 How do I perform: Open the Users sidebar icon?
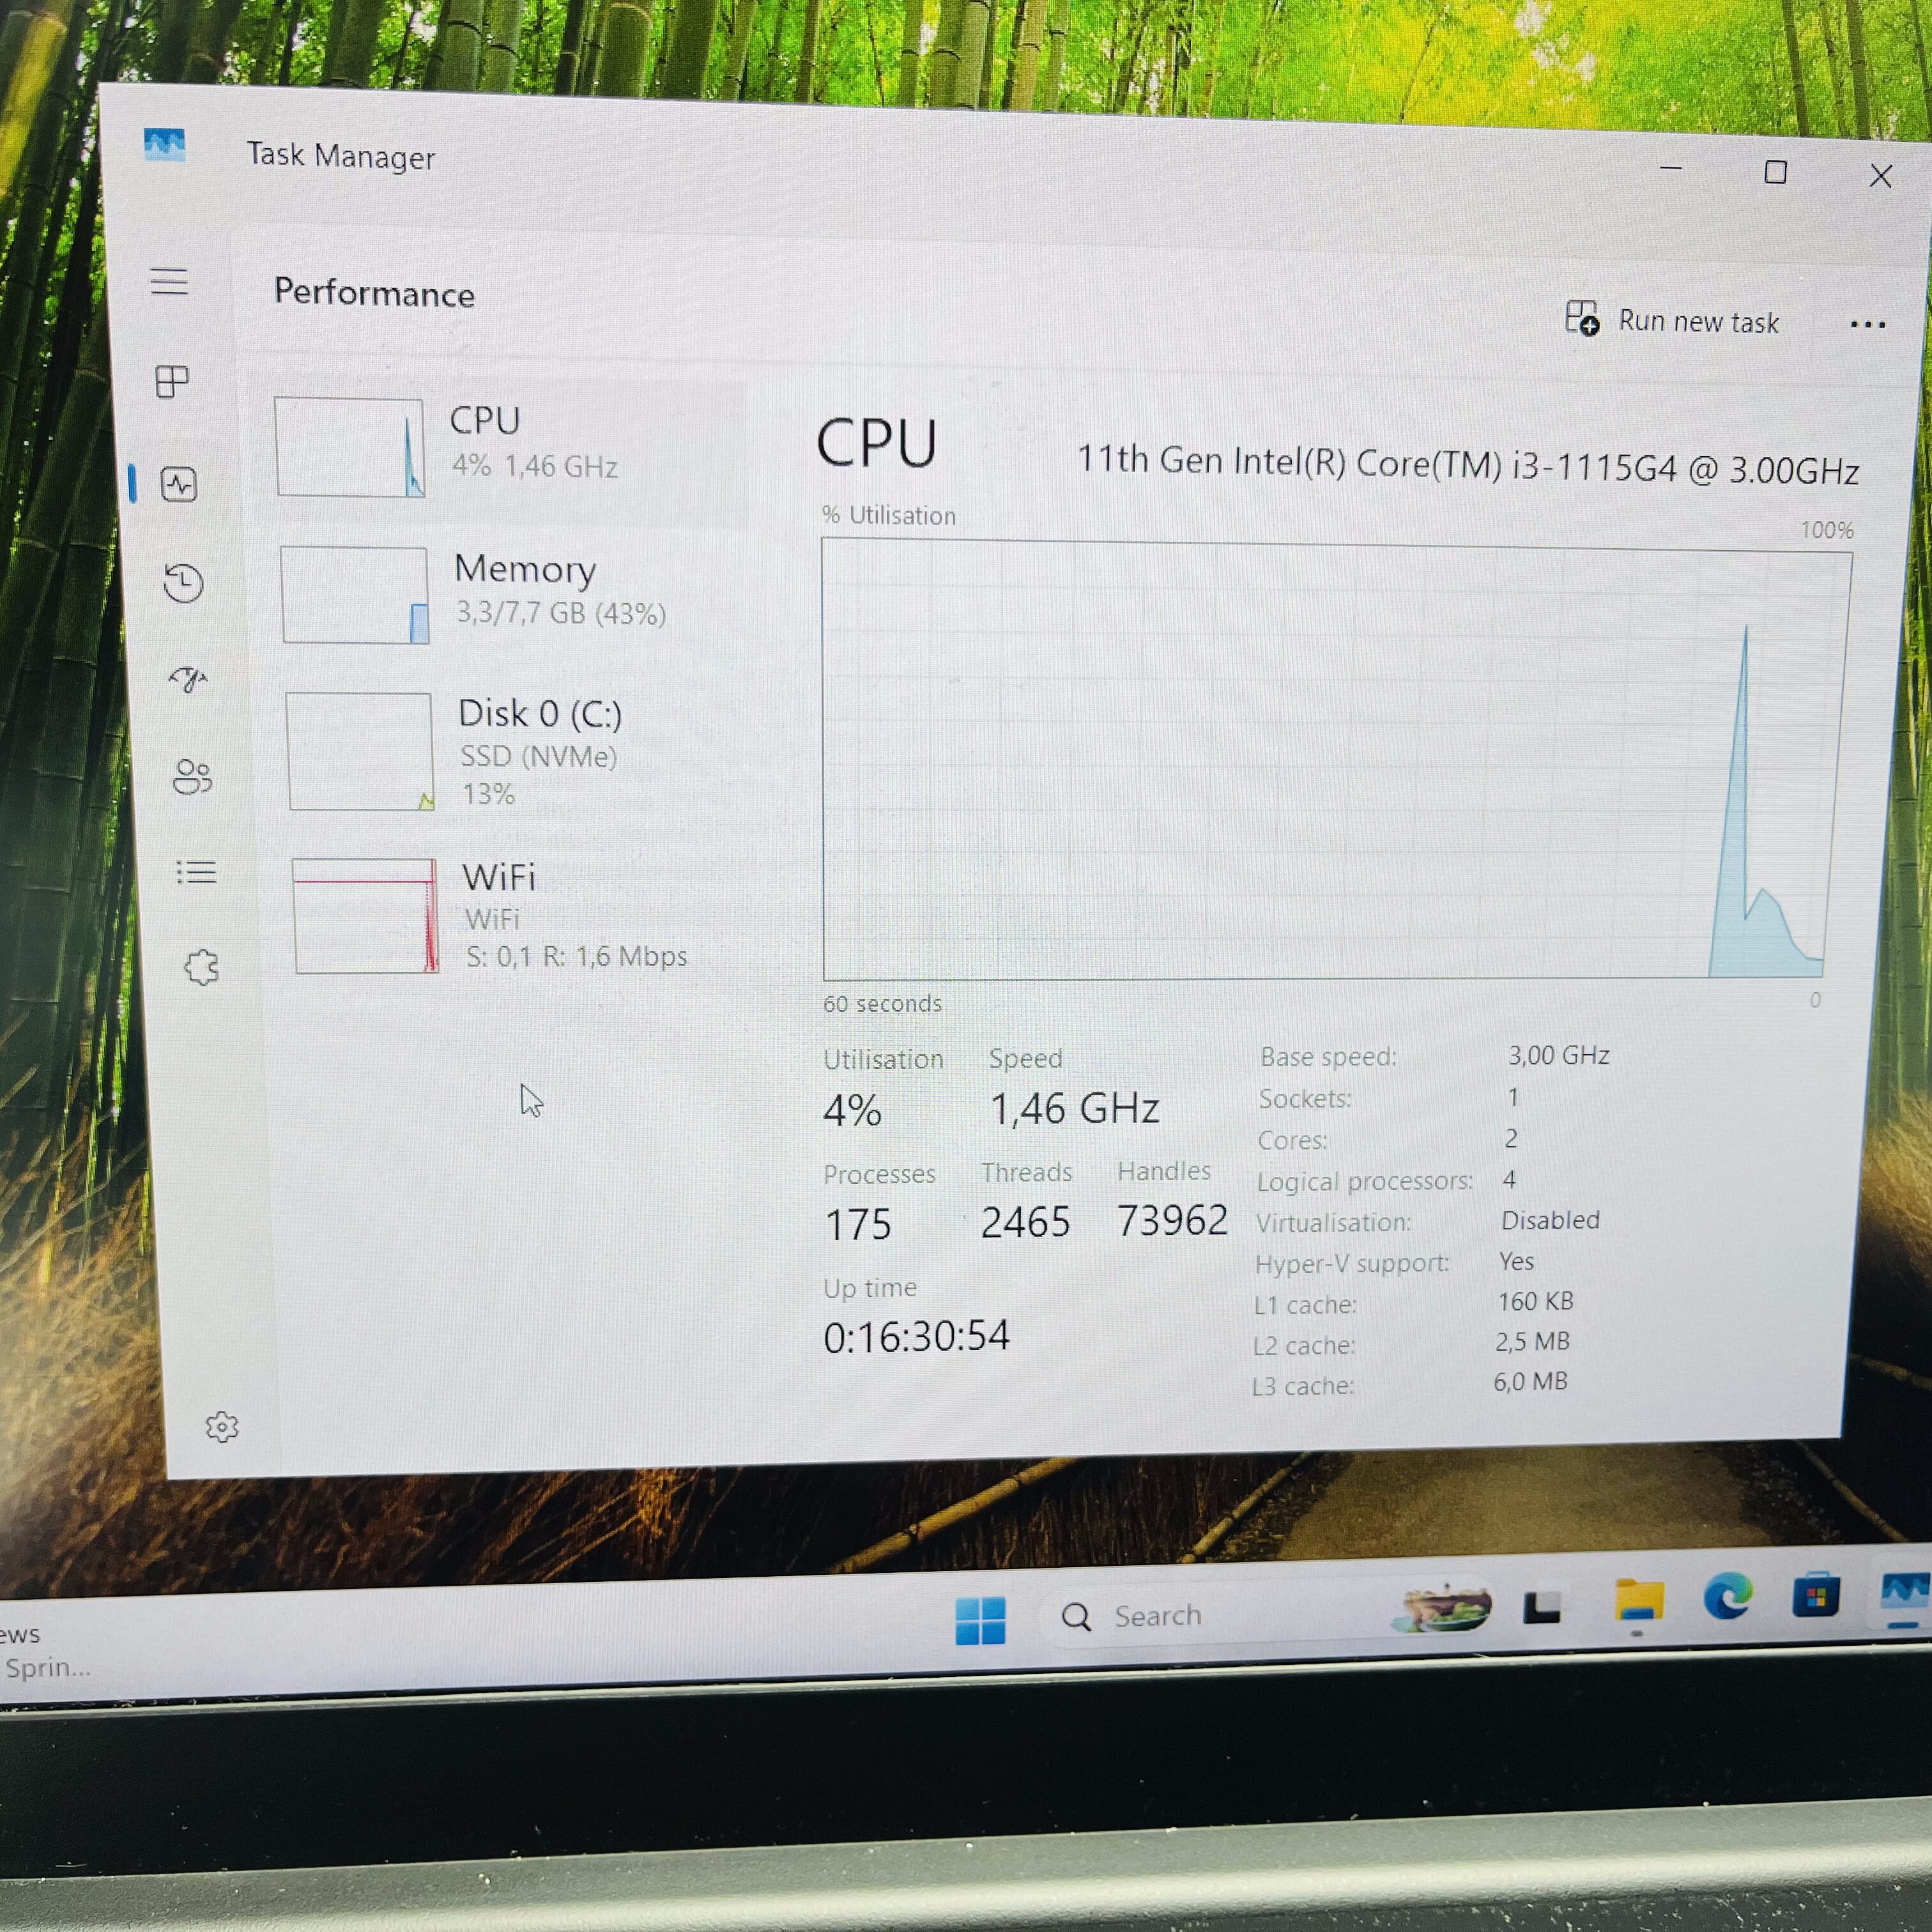coord(192,777)
